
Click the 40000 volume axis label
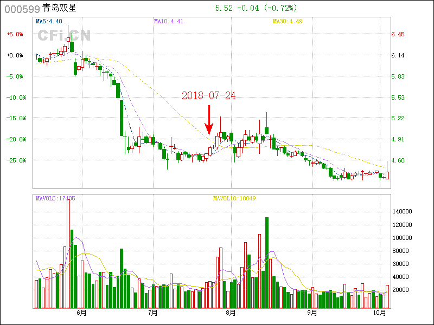(401, 277)
